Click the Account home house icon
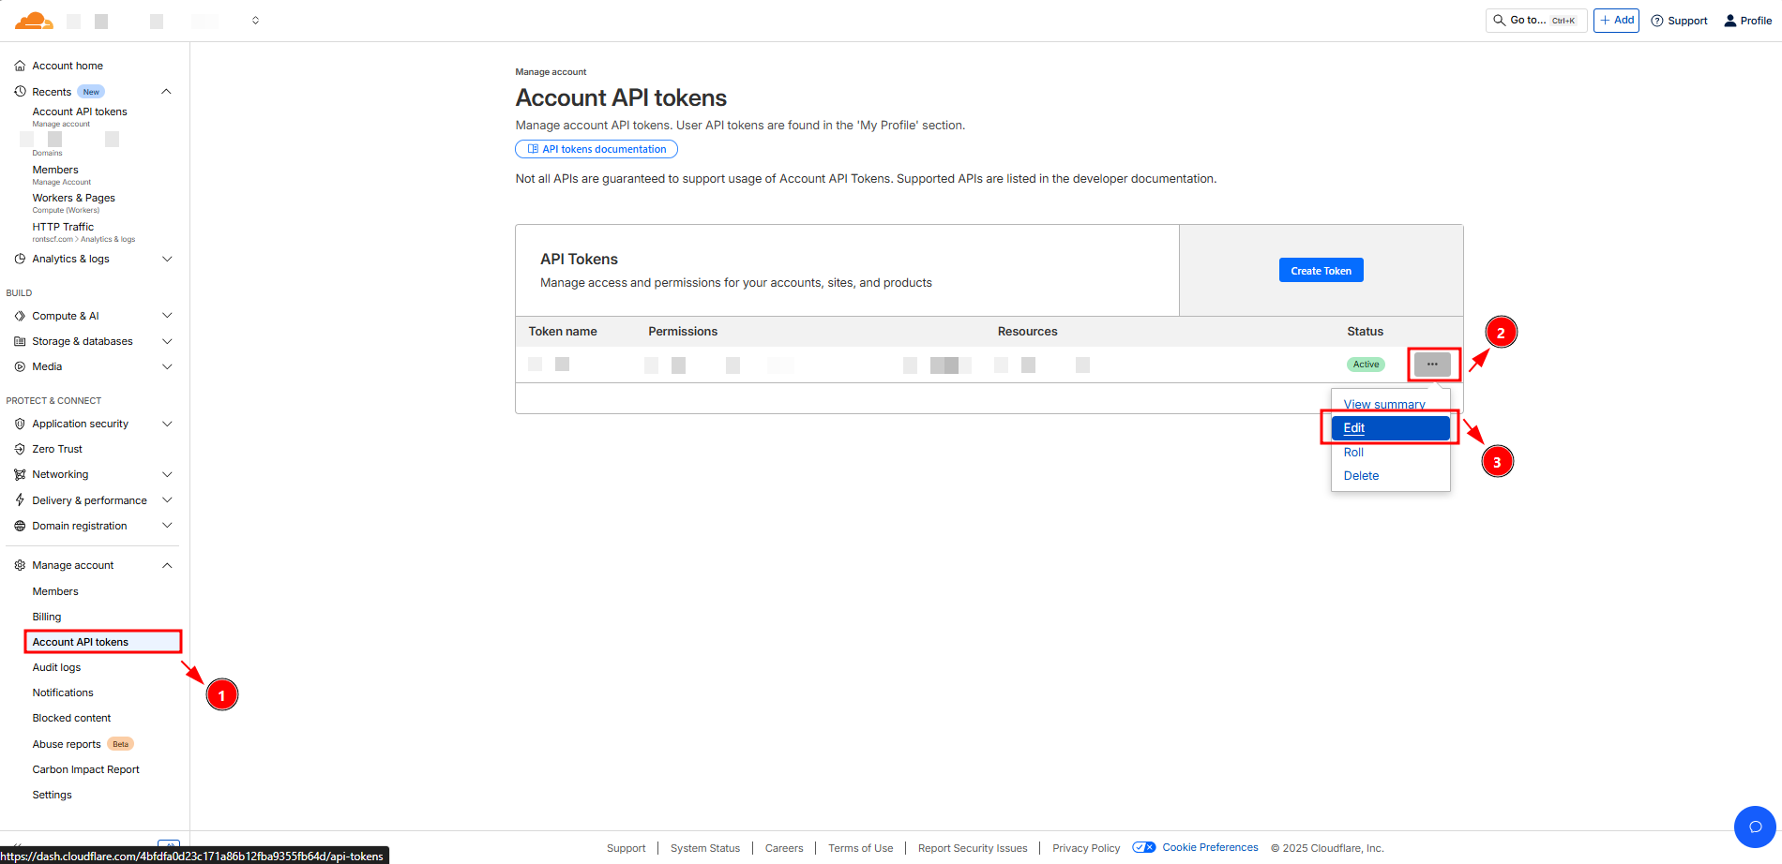This screenshot has height=864, width=1782. click(20, 66)
